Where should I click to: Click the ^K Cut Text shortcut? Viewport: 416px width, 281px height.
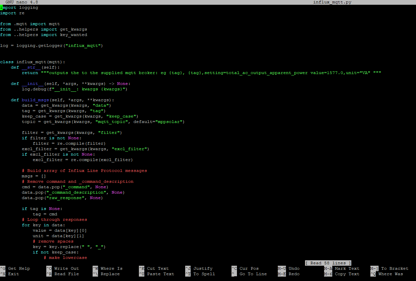click(154, 268)
